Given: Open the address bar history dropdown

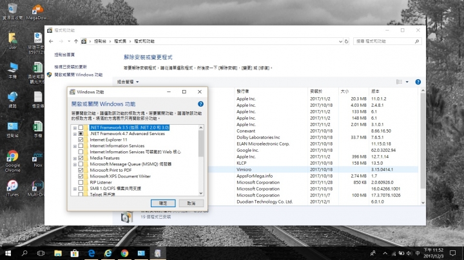Looking at the screenshot, I should pyautogui.click(x=340, y=41).
